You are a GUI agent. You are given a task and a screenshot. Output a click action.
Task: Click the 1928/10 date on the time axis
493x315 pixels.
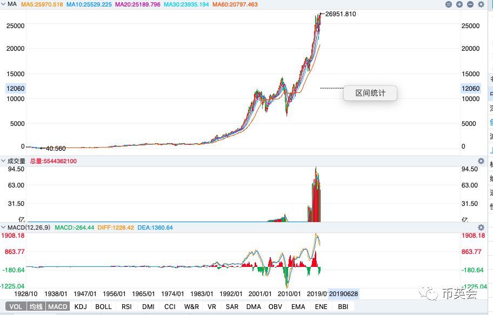26,293
